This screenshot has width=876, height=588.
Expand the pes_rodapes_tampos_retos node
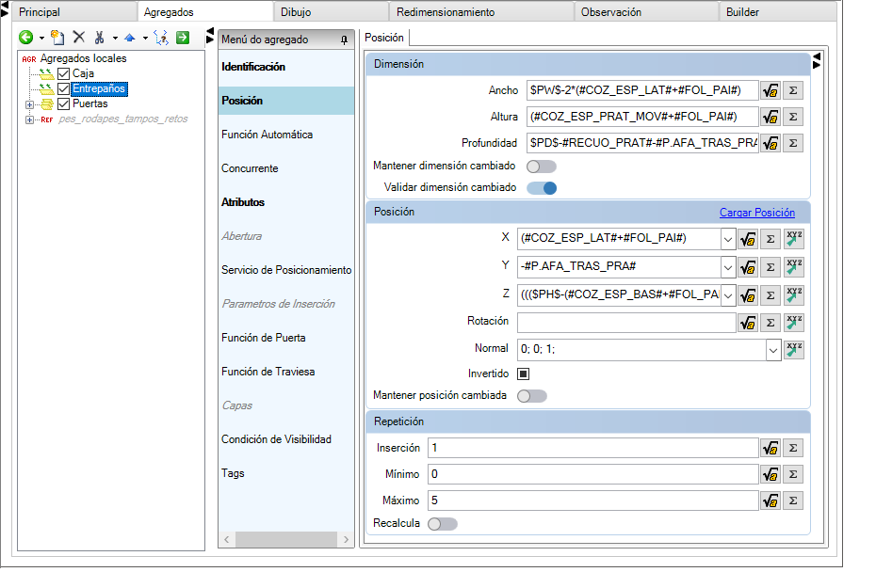(x=29, y=119)
